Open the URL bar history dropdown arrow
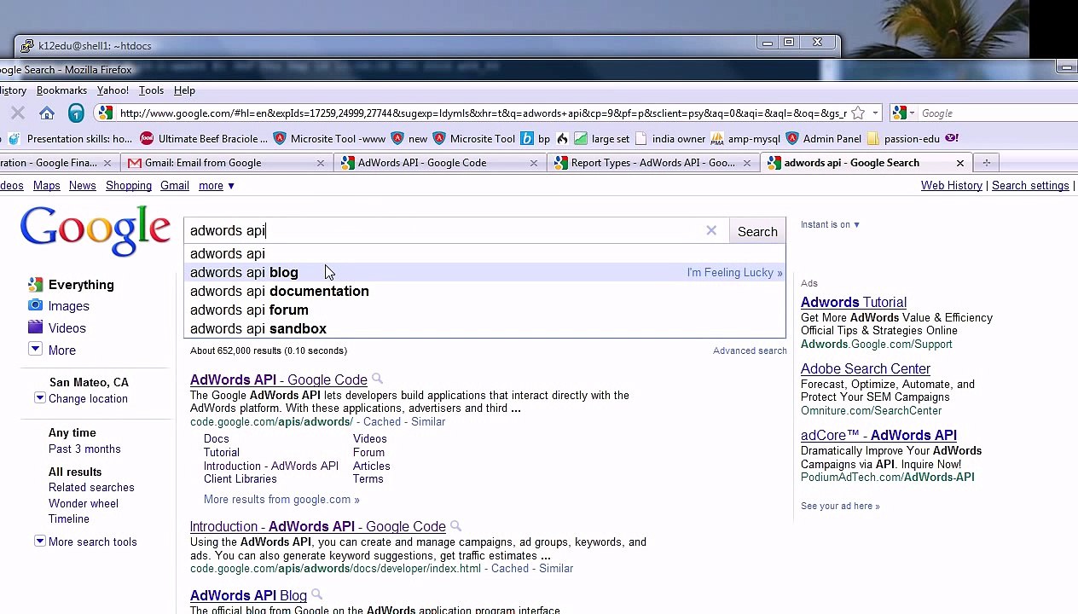This screenshot has width=1078, height=614. pyautogui.click(x=875, y=113)
